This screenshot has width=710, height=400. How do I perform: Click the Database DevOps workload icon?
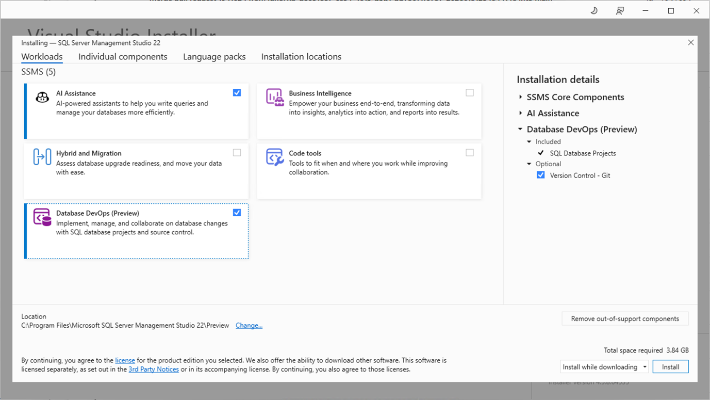pyautogui.click(x=42, y=217)
